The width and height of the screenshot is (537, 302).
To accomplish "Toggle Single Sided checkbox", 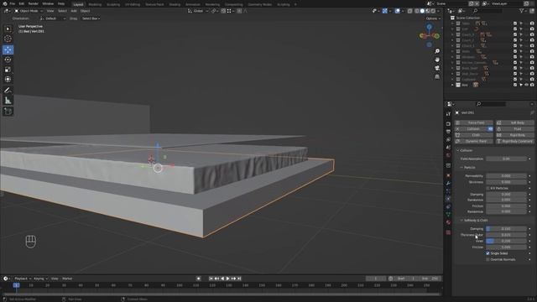I will [487, 253].
